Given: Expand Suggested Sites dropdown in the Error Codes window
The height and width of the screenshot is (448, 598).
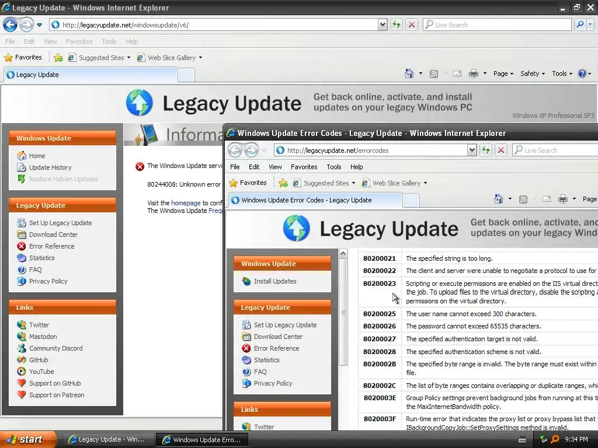Looking at the screenshot, I should (x=353, y=183).
